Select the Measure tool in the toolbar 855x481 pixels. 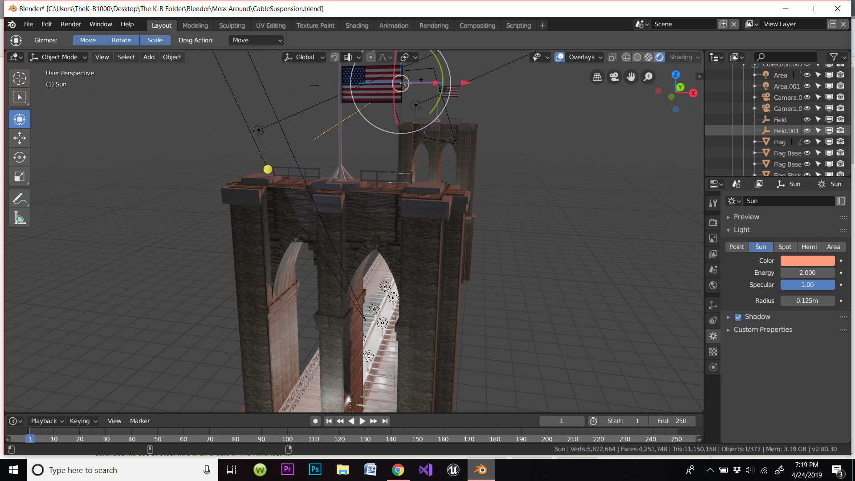pos(20,218)
